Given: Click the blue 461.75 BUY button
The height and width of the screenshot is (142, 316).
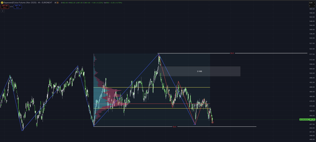Looking at the screenshot, I should coord(18,7).
